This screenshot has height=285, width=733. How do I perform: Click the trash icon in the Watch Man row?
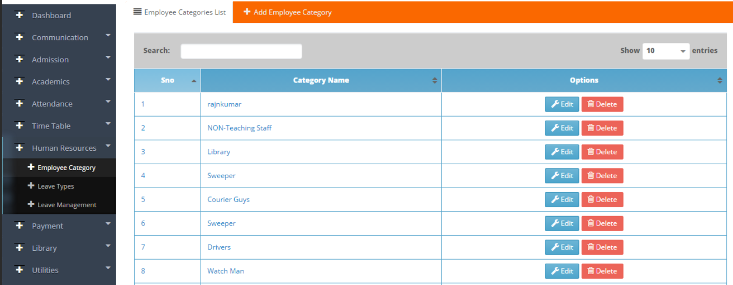coord(590,270)
